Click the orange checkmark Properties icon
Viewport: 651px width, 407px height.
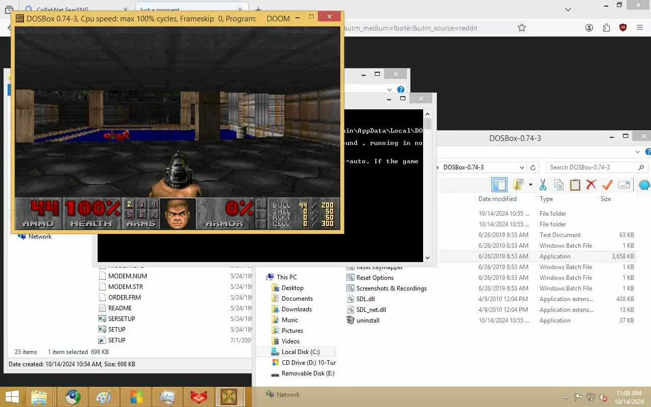click(x=607, y=185)
